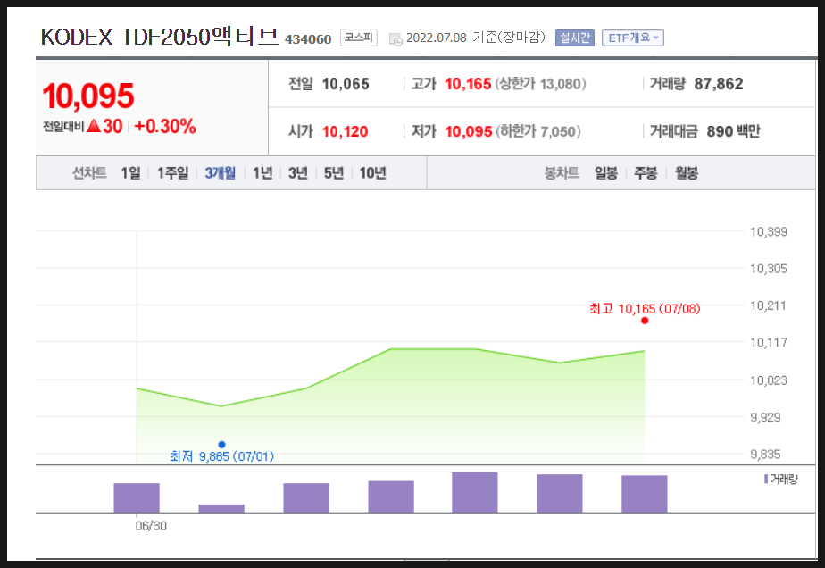This screenshot has height=568, width=825.
Task: Select the 3개월 line chart period
Action: pos(220,172)
